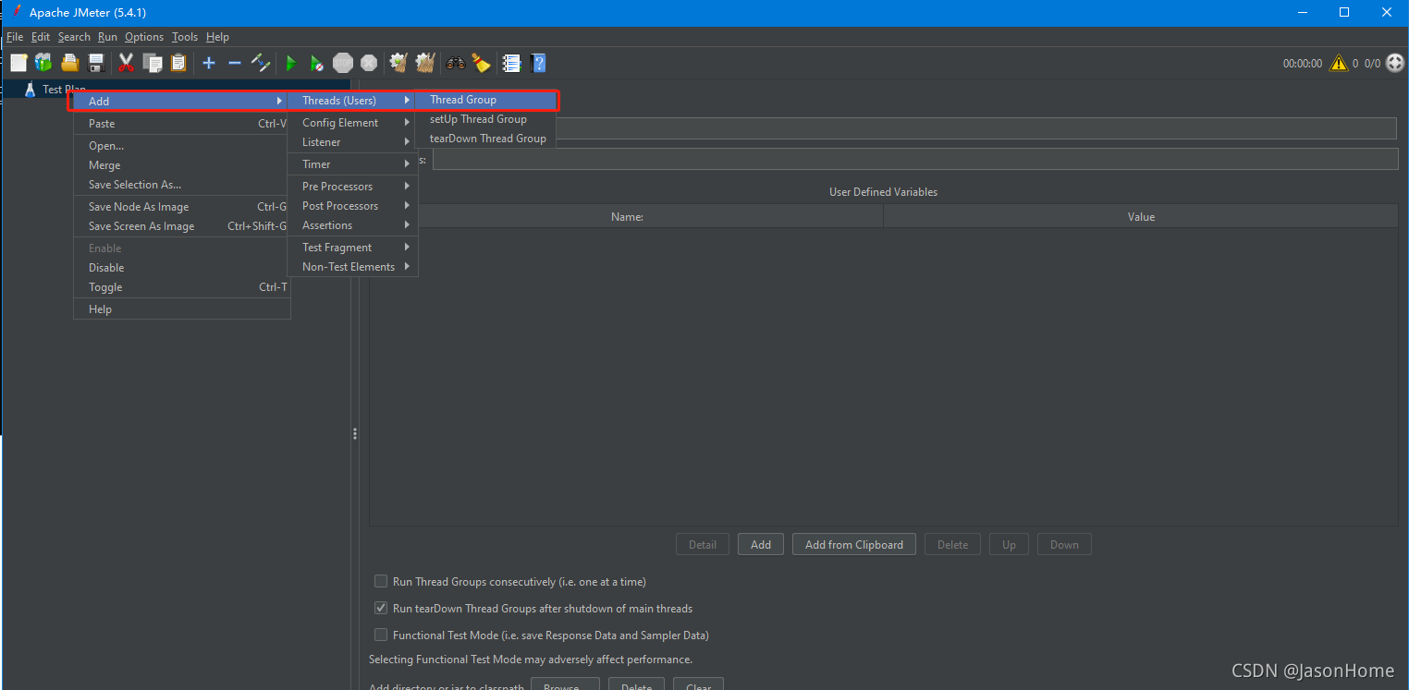Select Thread Group menu item

click(485, 100)
